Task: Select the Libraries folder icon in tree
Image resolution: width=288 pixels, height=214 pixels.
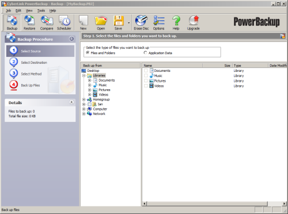Action: click(x=89, y=75)
